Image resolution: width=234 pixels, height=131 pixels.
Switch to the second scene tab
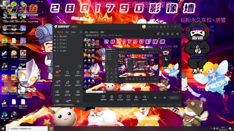pyautogui.click(x=67, y=32)
